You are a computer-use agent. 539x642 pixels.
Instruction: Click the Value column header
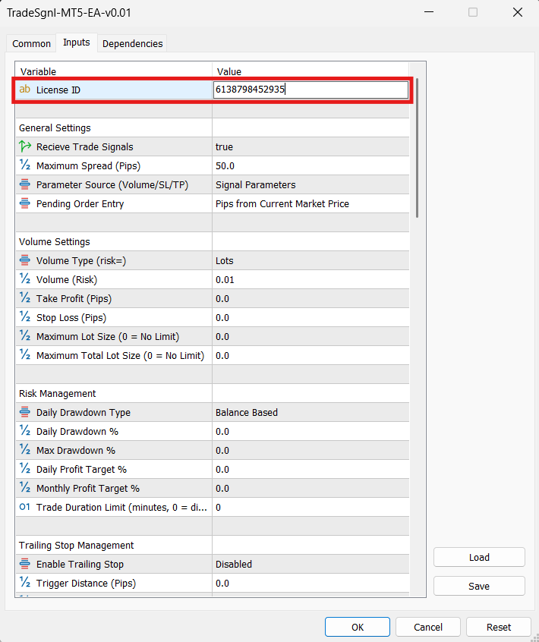coord(310,71)
